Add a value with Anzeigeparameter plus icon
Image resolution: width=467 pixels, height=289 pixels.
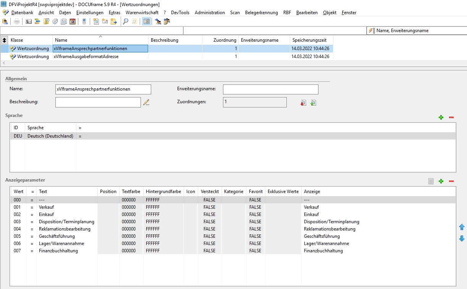pyautogui.click(x=441, y=181)
